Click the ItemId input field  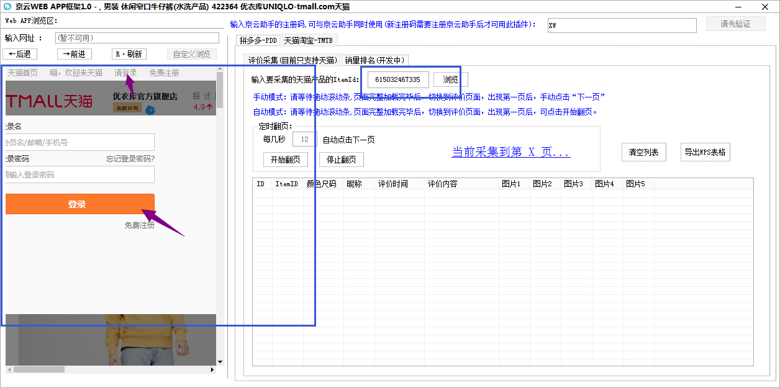(x=398, y=79)
